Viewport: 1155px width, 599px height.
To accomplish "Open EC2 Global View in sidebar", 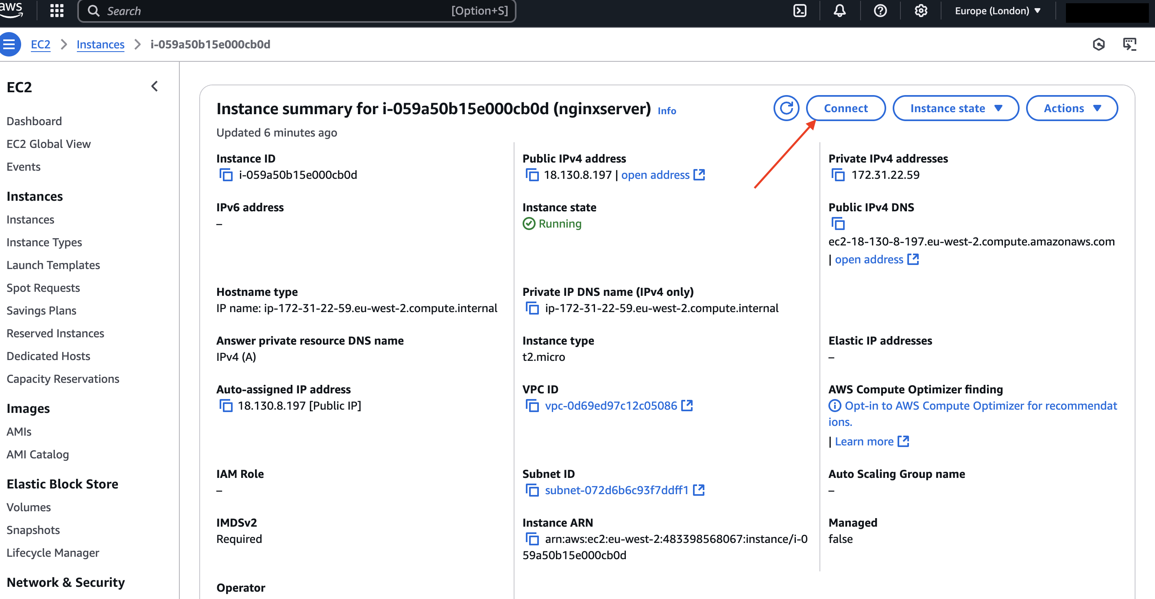I will (48, 144).
